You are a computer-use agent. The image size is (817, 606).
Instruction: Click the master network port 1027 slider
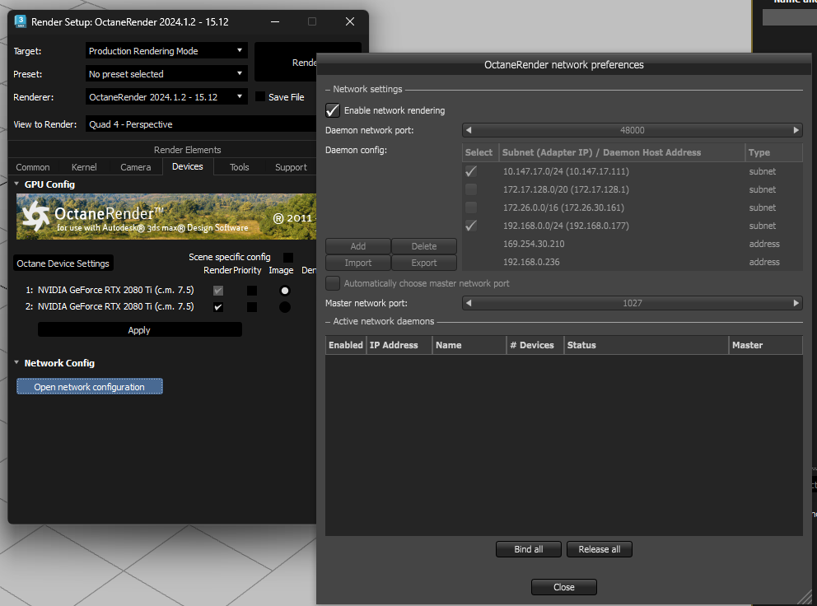pyautogui.click(x=632, y=303)
